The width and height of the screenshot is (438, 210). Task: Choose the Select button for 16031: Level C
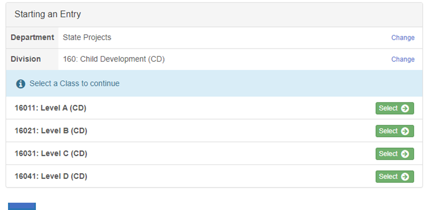(x=394, y=154)
